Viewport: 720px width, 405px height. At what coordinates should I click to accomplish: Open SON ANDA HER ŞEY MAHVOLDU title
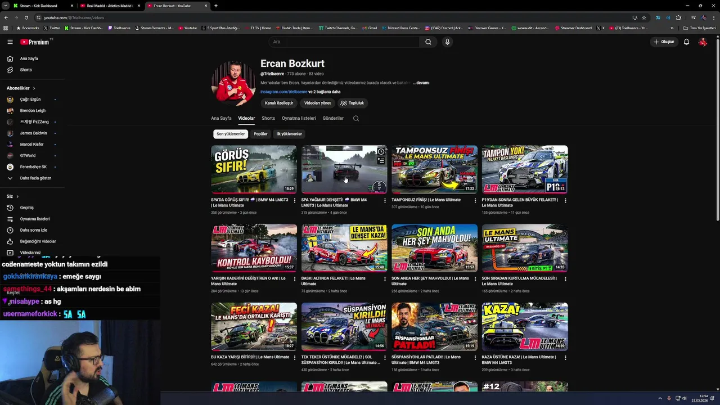[x=430, y=281]
